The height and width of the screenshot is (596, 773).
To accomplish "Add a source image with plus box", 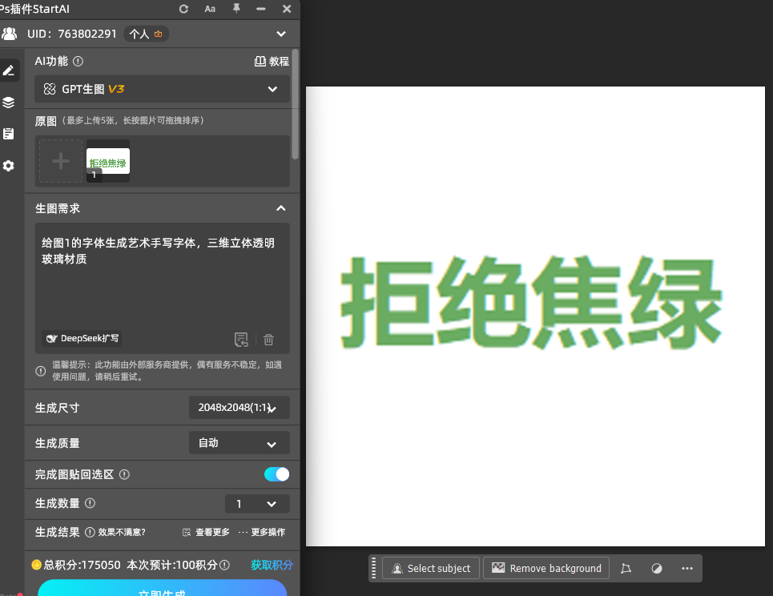I will coord(61,161).
